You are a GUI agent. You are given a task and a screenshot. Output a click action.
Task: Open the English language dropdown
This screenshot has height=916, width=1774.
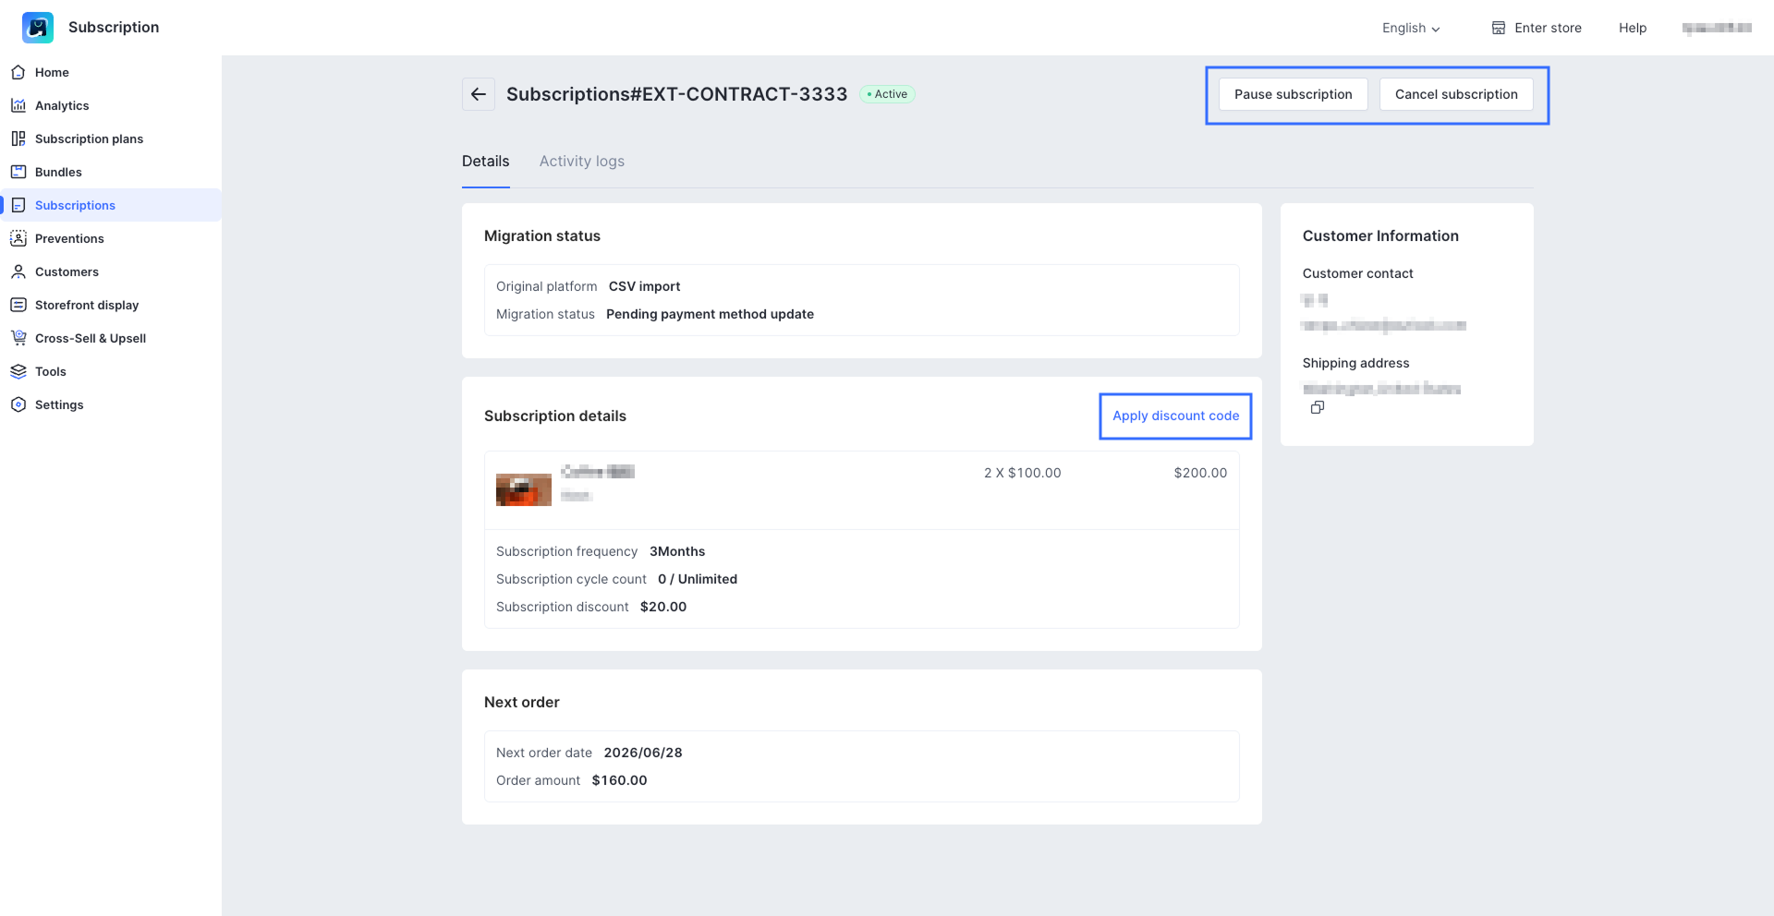1411,28
